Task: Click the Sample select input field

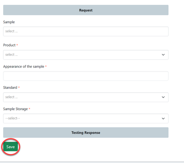Action: coord(86,31)
